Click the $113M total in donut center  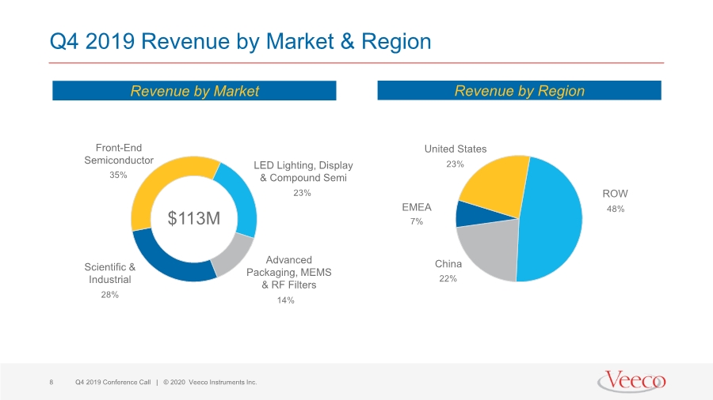(x=194, y=218)
